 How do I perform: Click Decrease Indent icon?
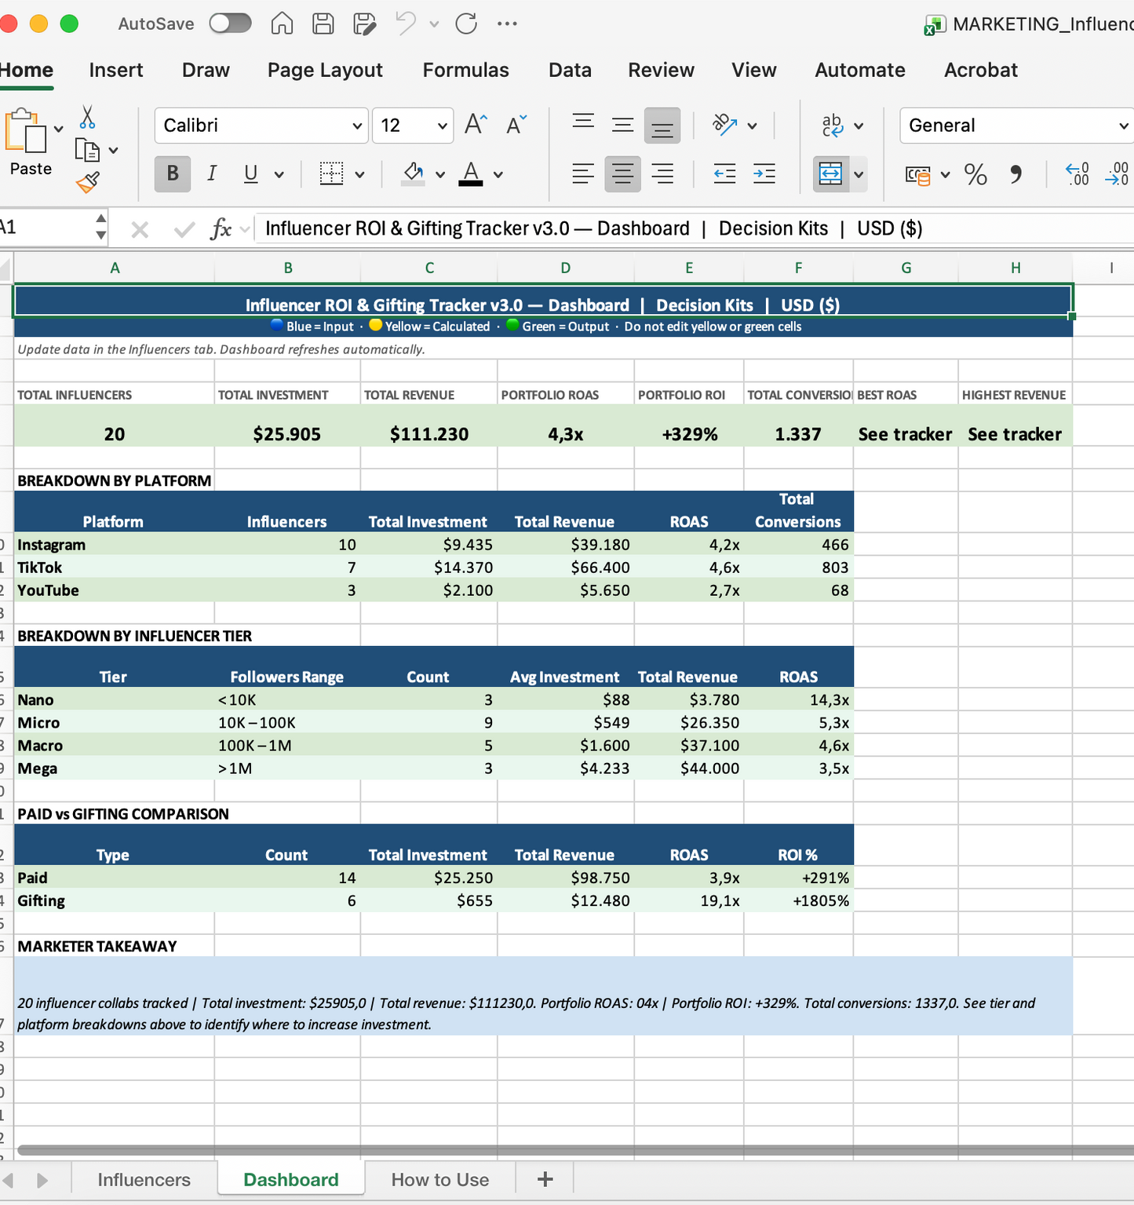[724, 173]
